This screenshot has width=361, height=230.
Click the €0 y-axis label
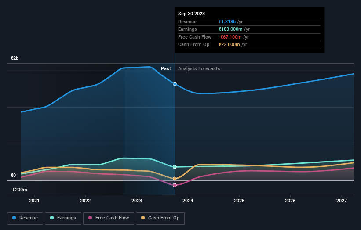tap(13, 175)
